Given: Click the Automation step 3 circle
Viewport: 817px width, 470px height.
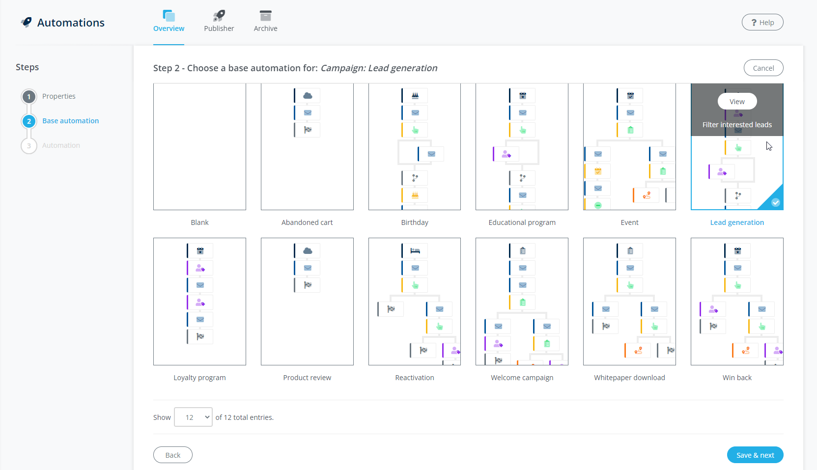Looking at the screenshot, I should (x=29, y=146).
